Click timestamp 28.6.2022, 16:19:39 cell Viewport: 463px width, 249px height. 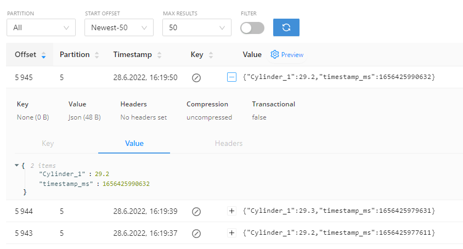145,212
